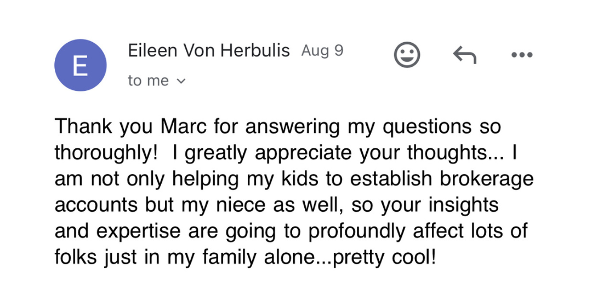Reply using the curved arrow icon
This screenshot has height=307, width=592.
465,55
